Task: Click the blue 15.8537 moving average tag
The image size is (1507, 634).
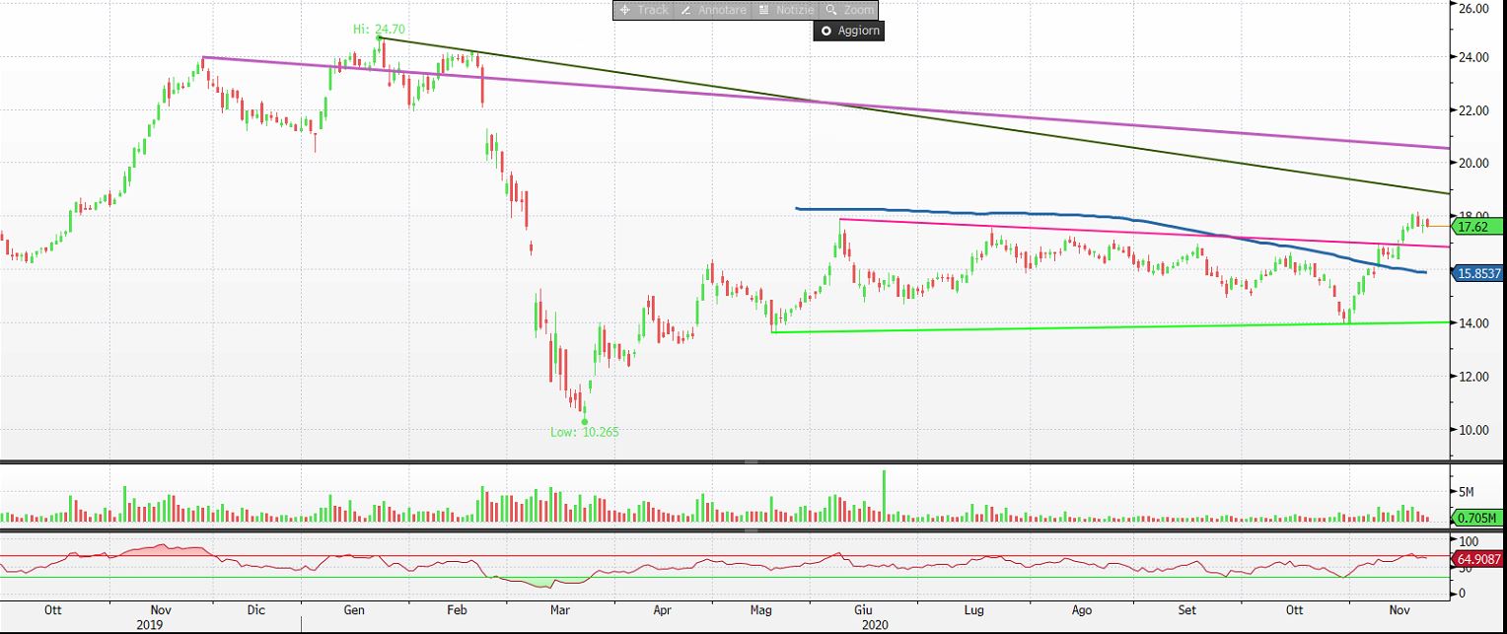Action: point(1478,273)
